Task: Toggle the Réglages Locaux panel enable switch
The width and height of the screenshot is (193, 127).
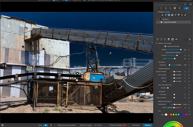Action: [157, 12]
